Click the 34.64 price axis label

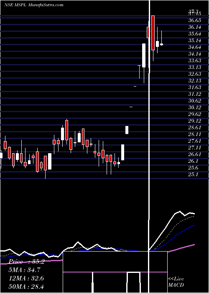[195, 47]
